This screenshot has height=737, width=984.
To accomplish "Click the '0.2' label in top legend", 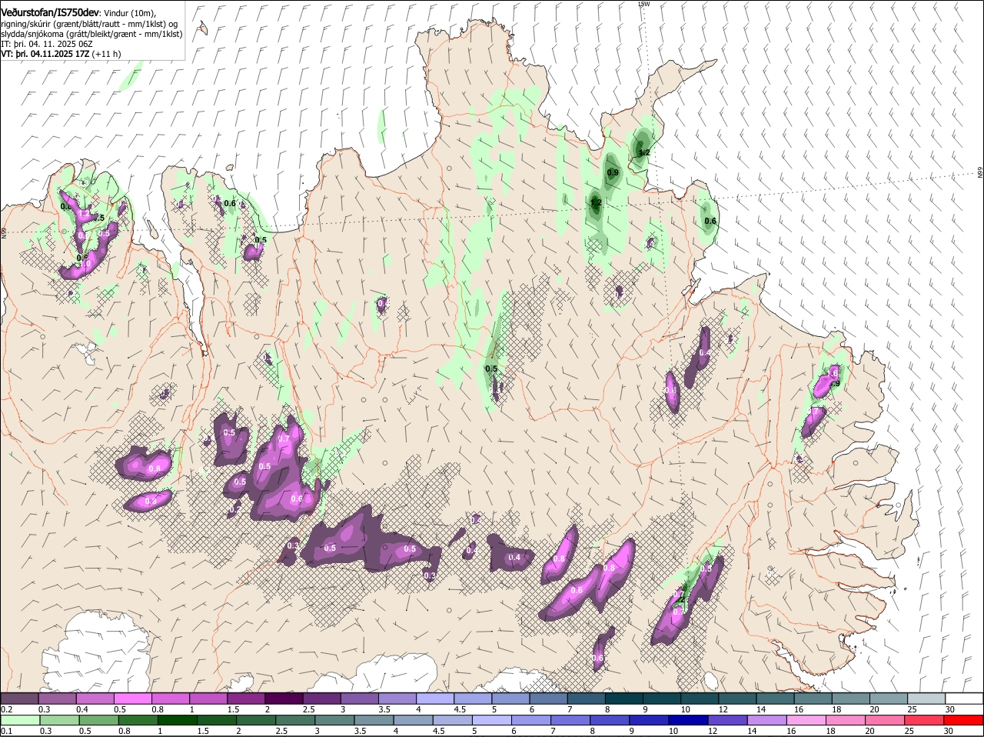I will (6, 709).
